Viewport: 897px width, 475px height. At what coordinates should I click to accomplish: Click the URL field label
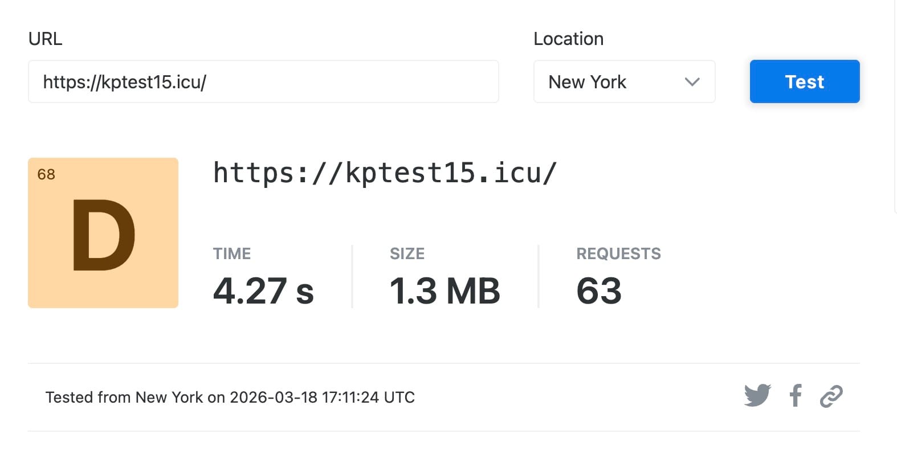[45, 39]
